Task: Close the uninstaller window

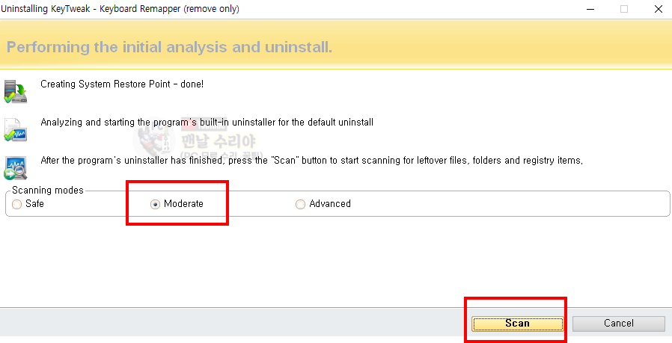Action: pos(659,9)
